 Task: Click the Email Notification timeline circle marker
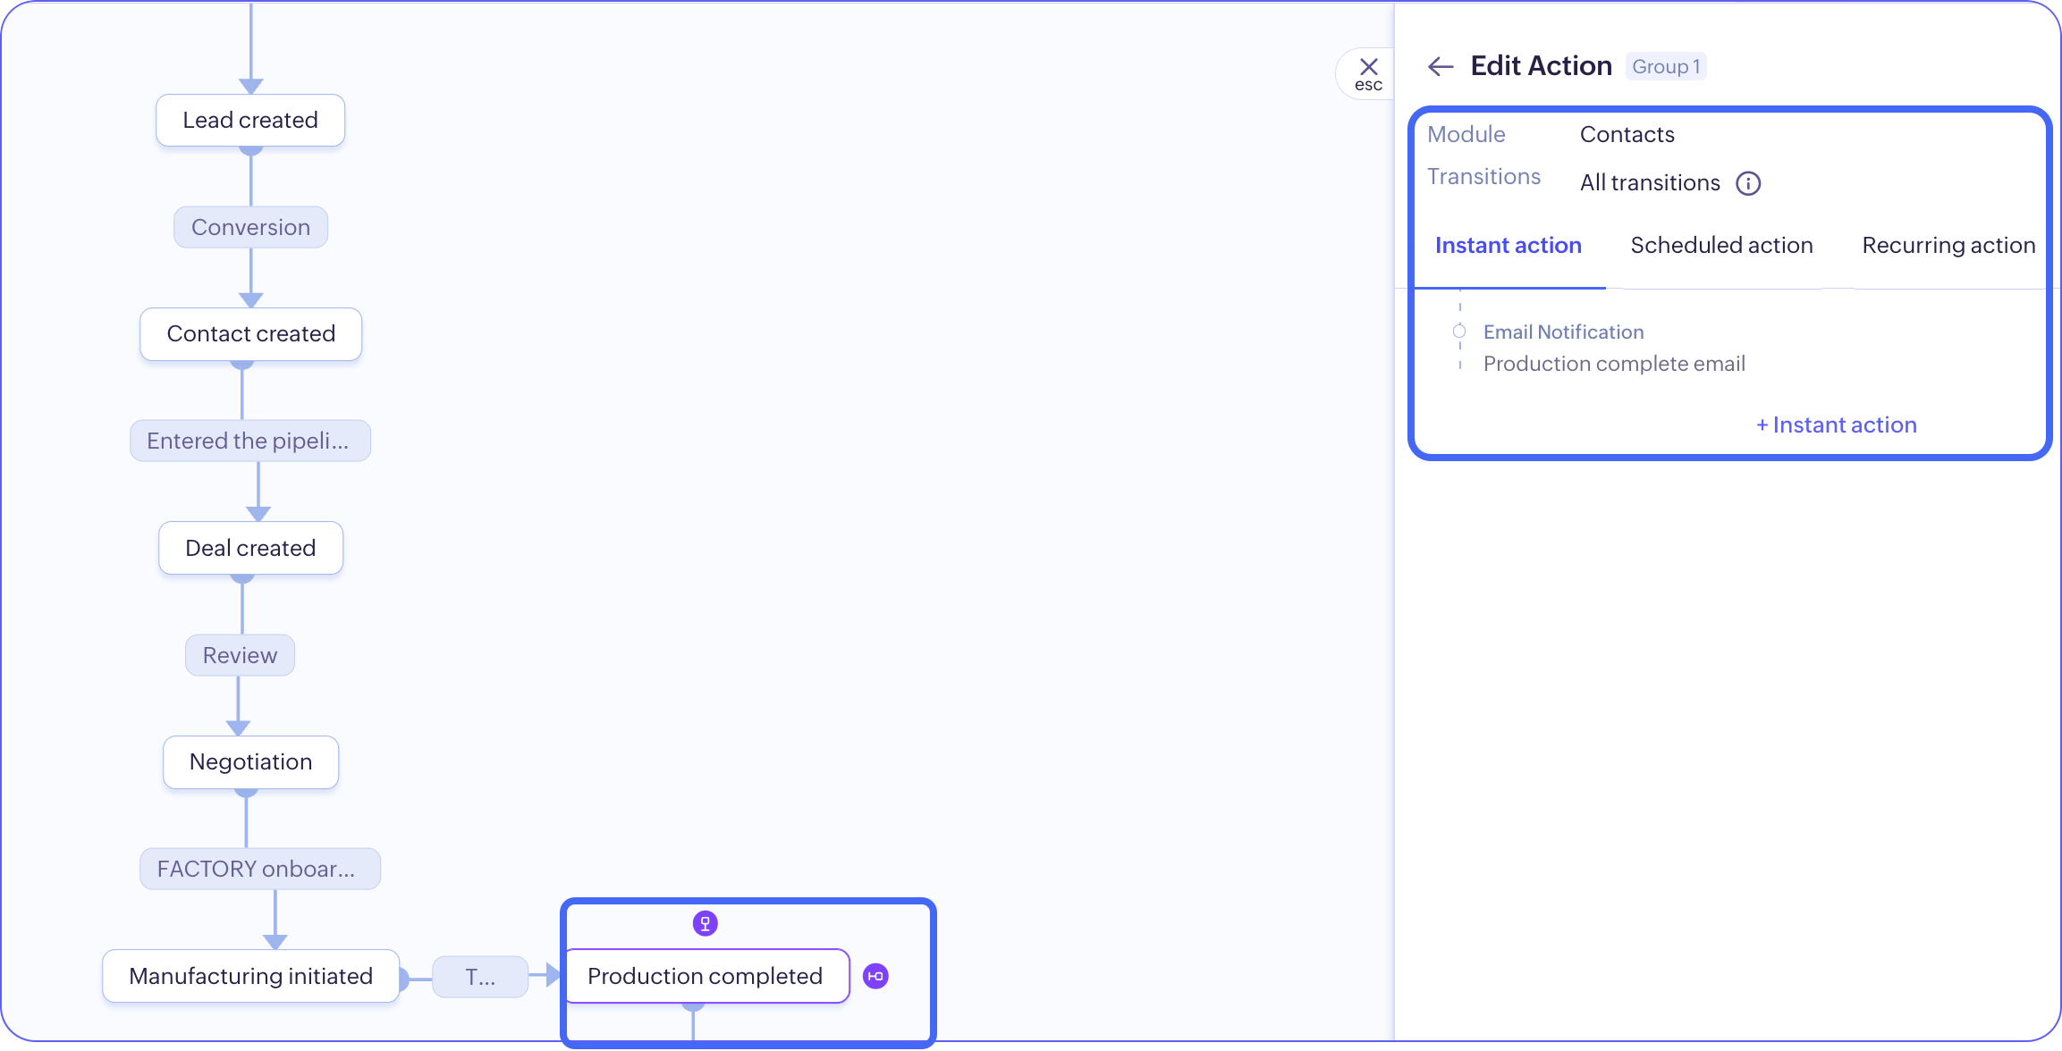[x=1459, y=332]
